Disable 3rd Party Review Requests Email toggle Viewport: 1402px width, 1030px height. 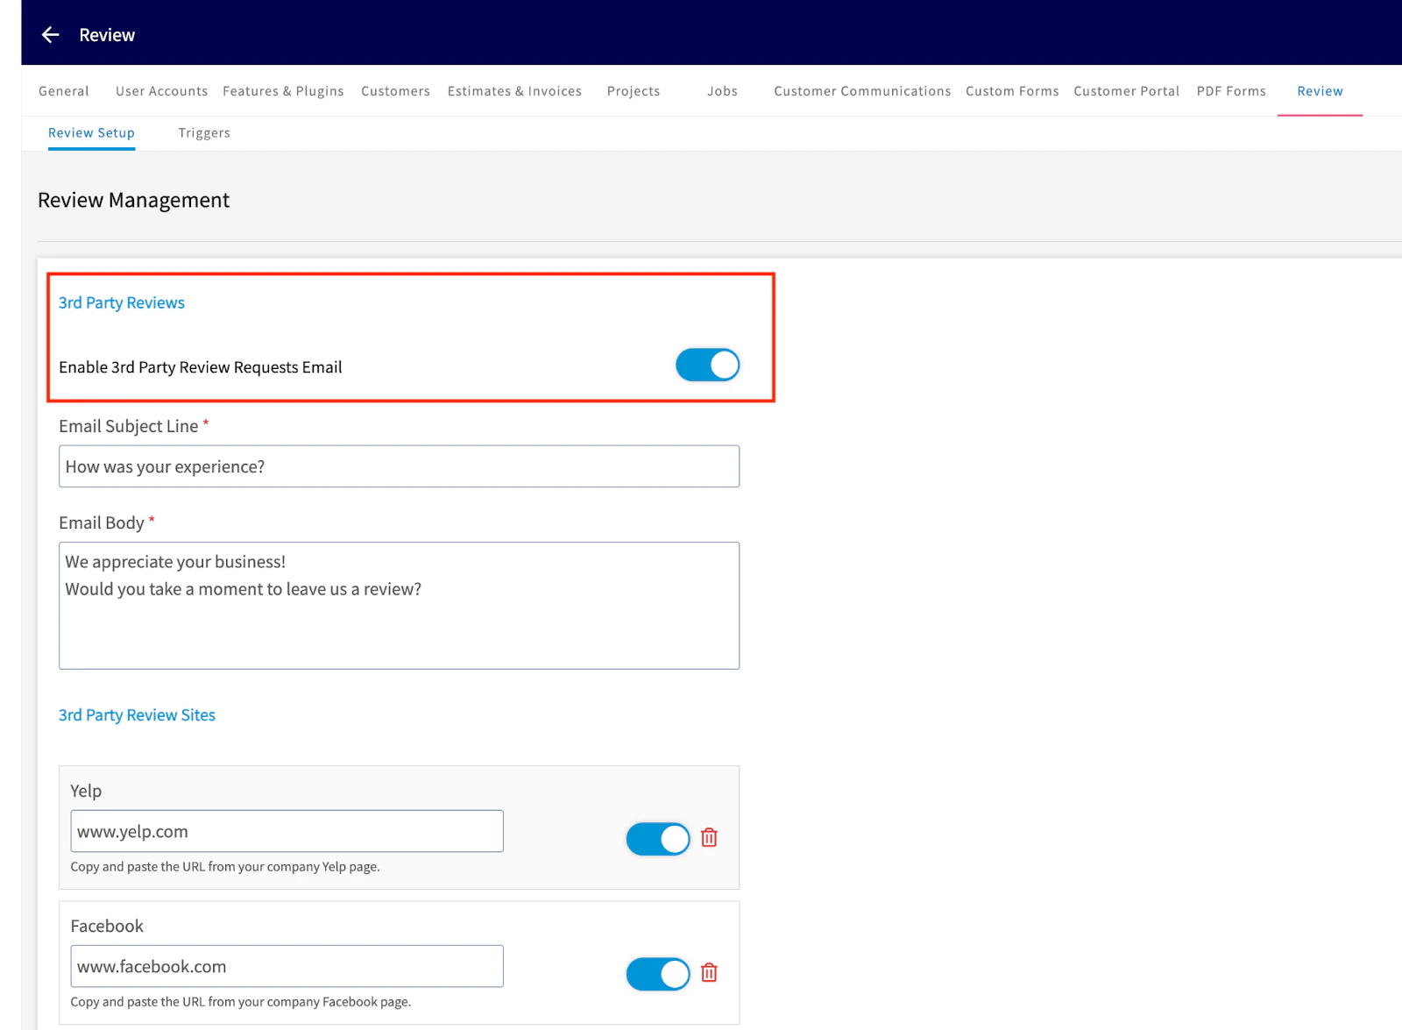click(707, 366)
